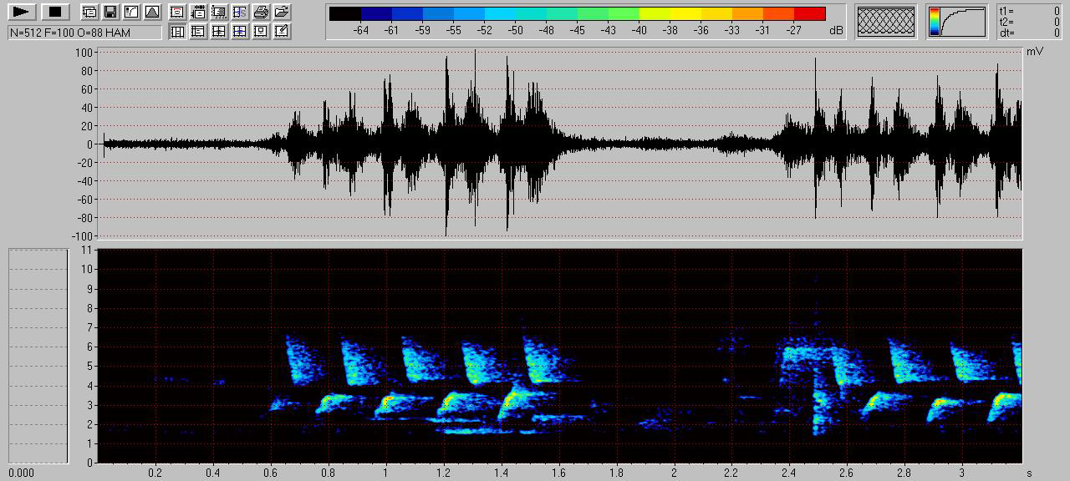Image resolution: width=1070 pixels, height=481 pixels.
Task: Toggle the marker with S label icon
Action: [x=240, y=12]
